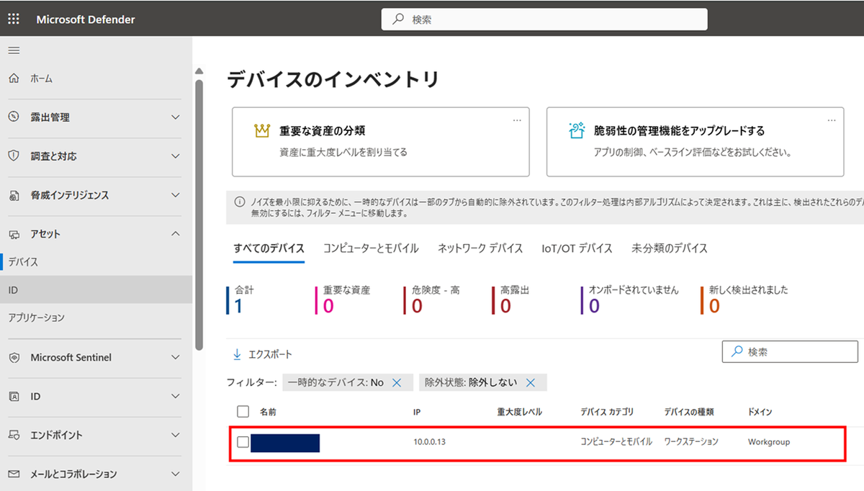Collapse the navigation hamburger menu
This screenshot has width=864, height=491.
click(x=14, y=50)
